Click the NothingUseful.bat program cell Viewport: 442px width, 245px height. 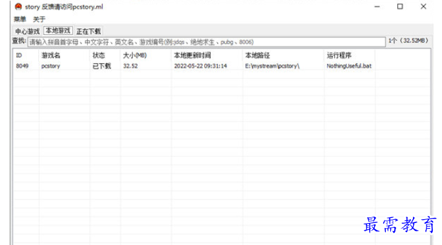pos(349,66)
